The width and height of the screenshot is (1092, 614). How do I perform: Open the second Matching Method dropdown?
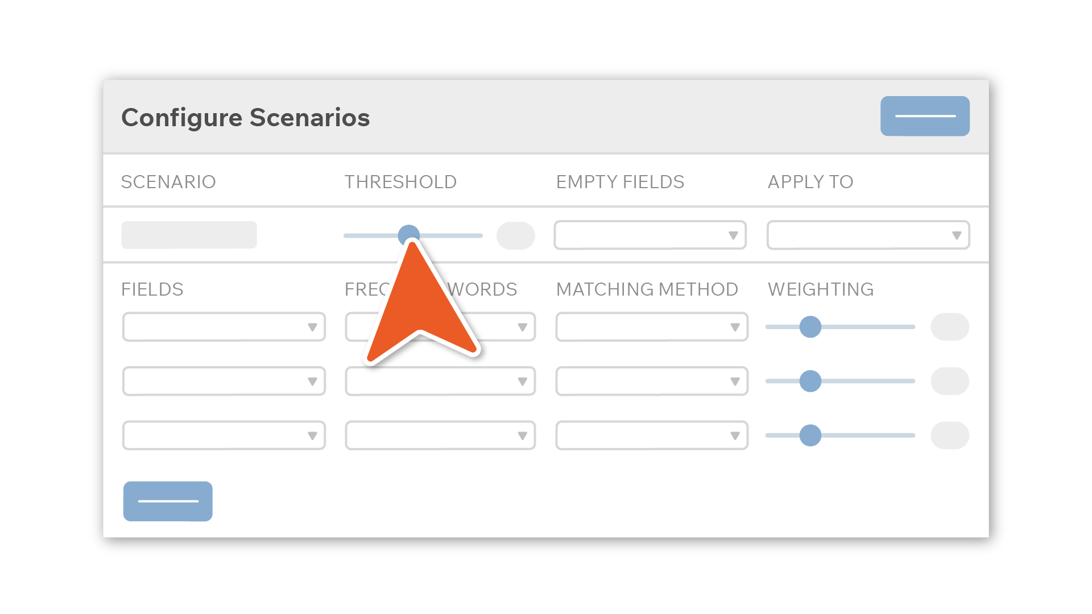tap(652, 381)
